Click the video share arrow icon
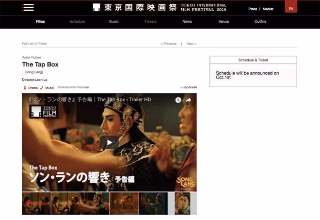The height and width of the screenshot is (220, 320). (189, 100)
